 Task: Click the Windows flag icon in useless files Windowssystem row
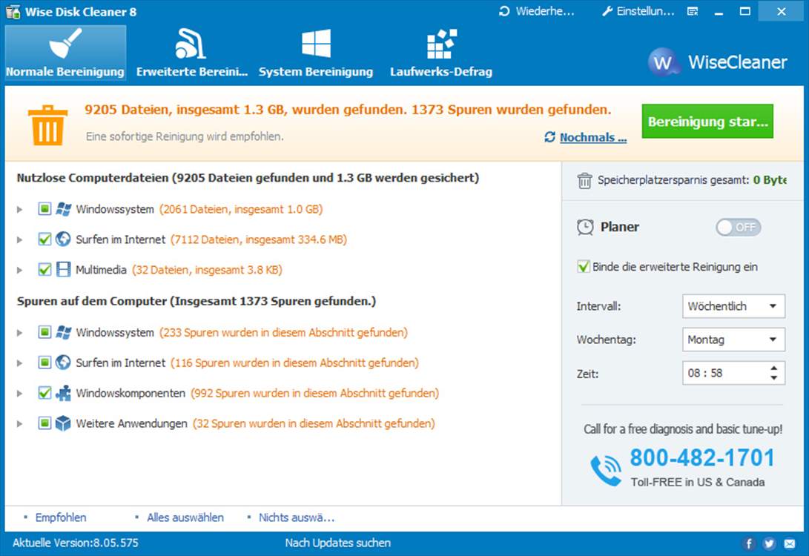pos(64,209)
